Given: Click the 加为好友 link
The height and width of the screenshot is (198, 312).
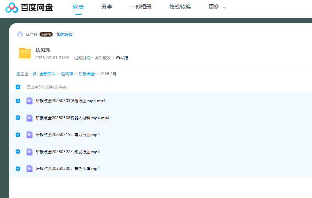Looking at the screenshot, I should click(65, 34).
